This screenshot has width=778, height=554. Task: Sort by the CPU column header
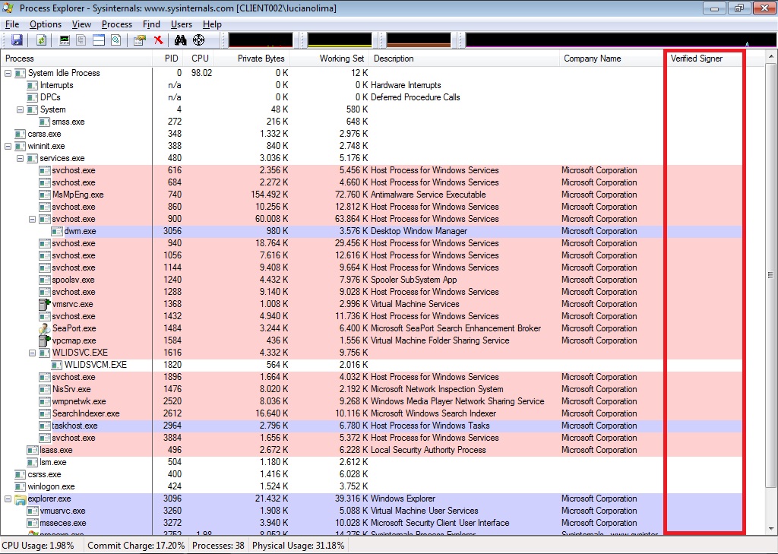198,59
